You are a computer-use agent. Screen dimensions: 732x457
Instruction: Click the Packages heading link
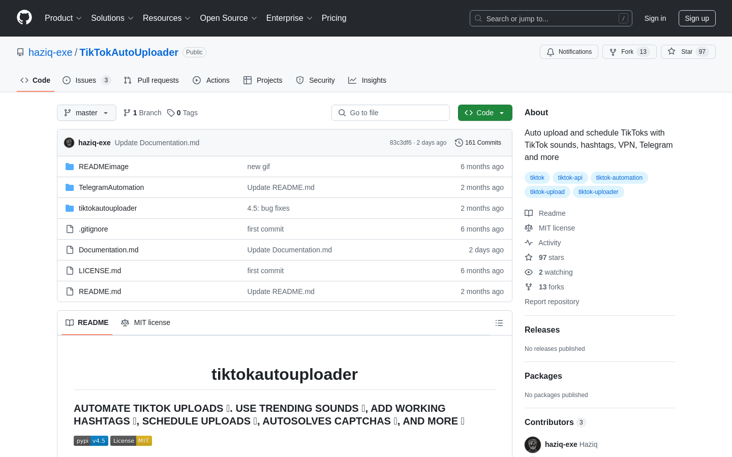(543, 376)
